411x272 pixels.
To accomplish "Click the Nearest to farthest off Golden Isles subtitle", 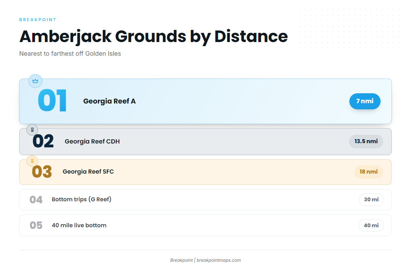I will [x=70, y=54].
